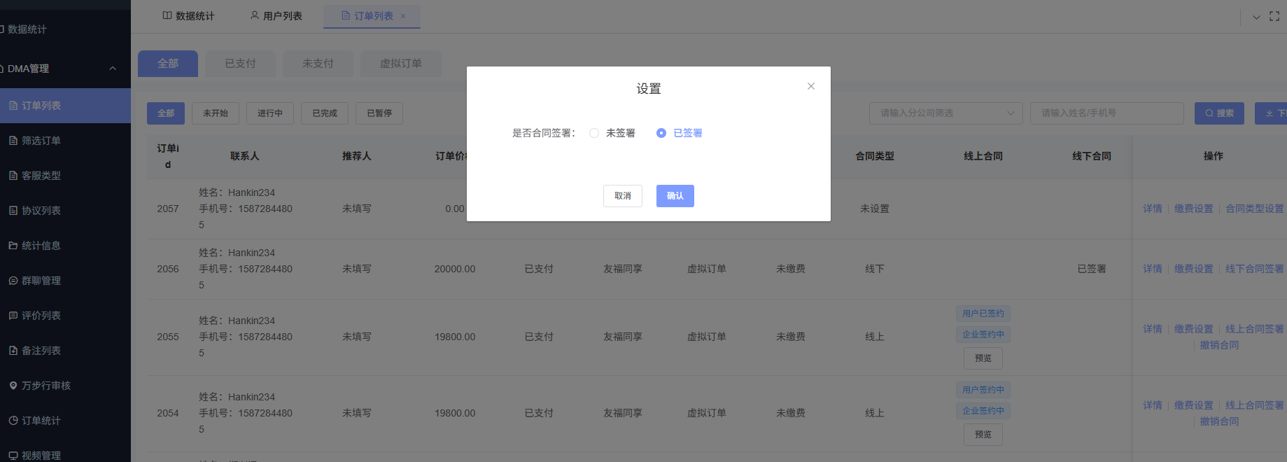Go to 万步行审核 in sidebar
Viewport: 1287px width, 462px height.
tap(45, 386)
